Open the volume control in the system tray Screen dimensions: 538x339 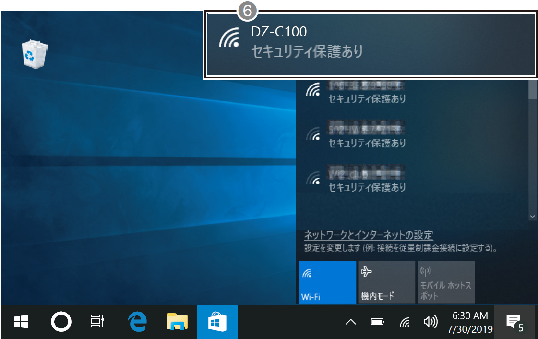[x=431, y=323]
